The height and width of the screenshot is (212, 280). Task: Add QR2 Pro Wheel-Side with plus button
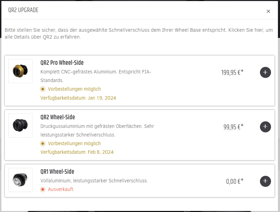point(265,72)
